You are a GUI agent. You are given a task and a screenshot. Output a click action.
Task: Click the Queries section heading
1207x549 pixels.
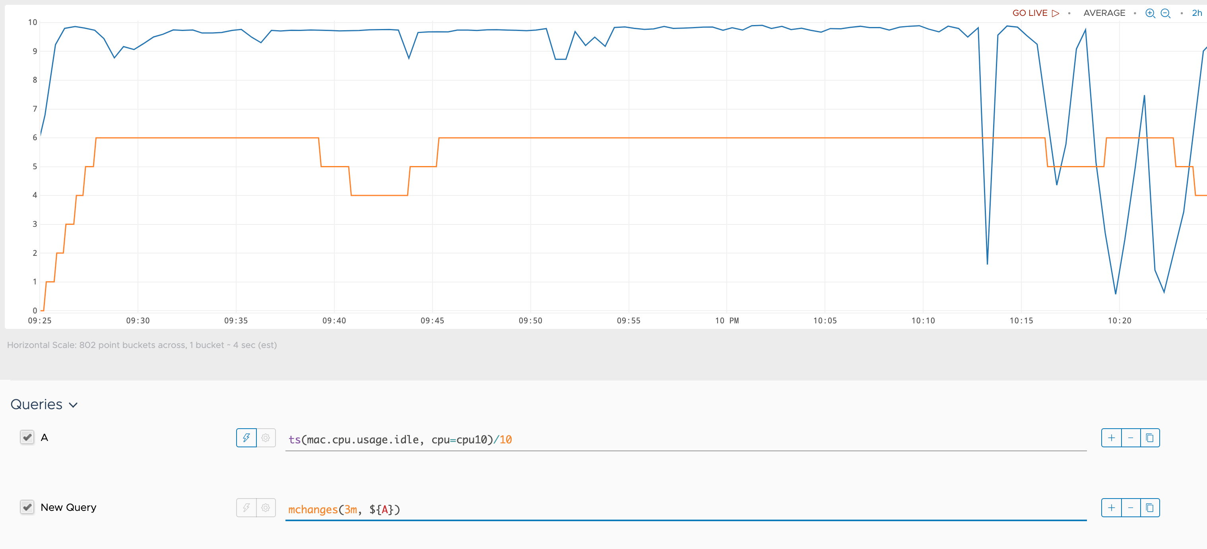tap(37, 404)
